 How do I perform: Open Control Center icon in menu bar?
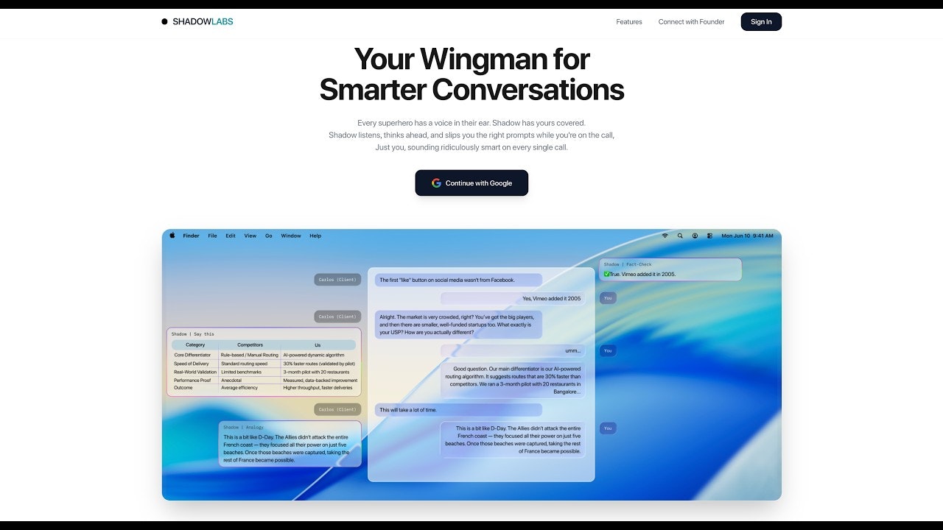click(x=709, y=236)
